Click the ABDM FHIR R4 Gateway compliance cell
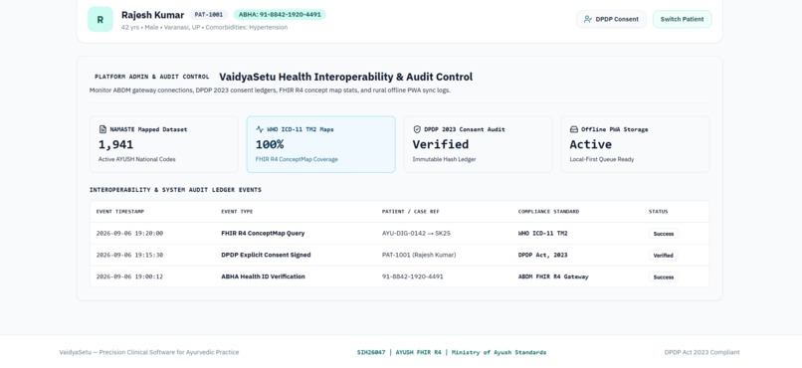The image size is (802, 368). coord(553,276)
